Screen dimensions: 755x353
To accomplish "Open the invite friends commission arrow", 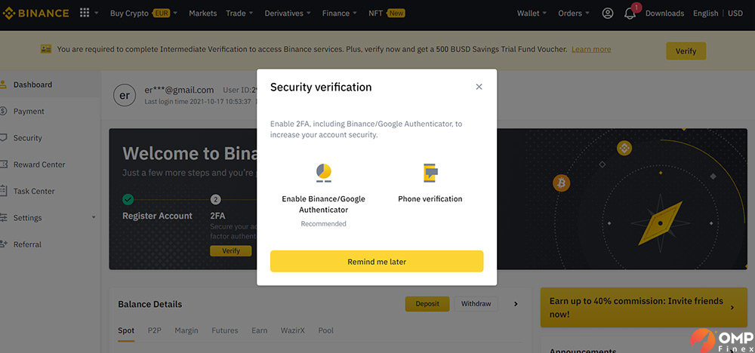I will point(732,307).
